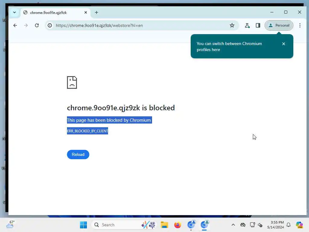Open the Windows Start menu

coord(83,225)
